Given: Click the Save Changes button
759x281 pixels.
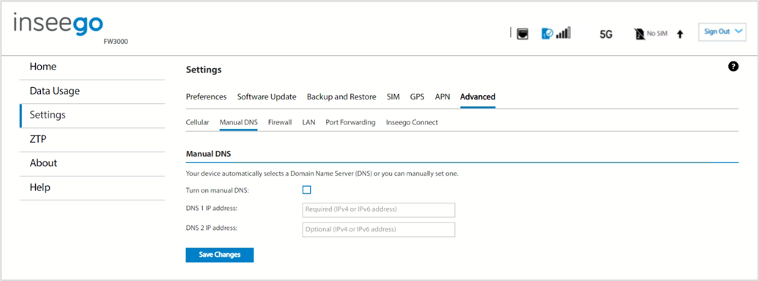Looking at the screenshot, I should (220, 255).
